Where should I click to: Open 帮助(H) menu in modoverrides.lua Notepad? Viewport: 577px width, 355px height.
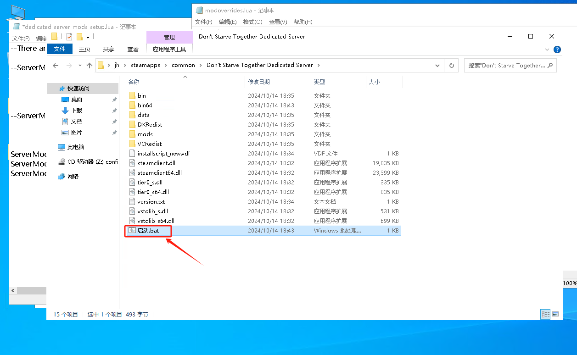[303, 22]
